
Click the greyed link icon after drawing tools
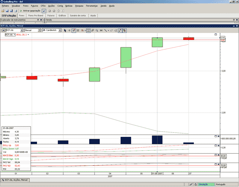coord(111,31)
